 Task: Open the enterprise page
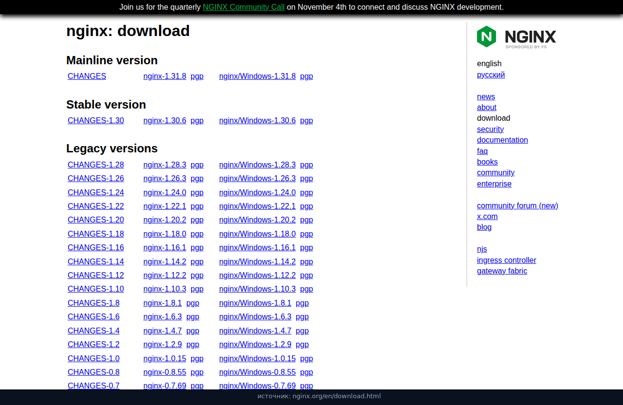click(x=494, y=184)
